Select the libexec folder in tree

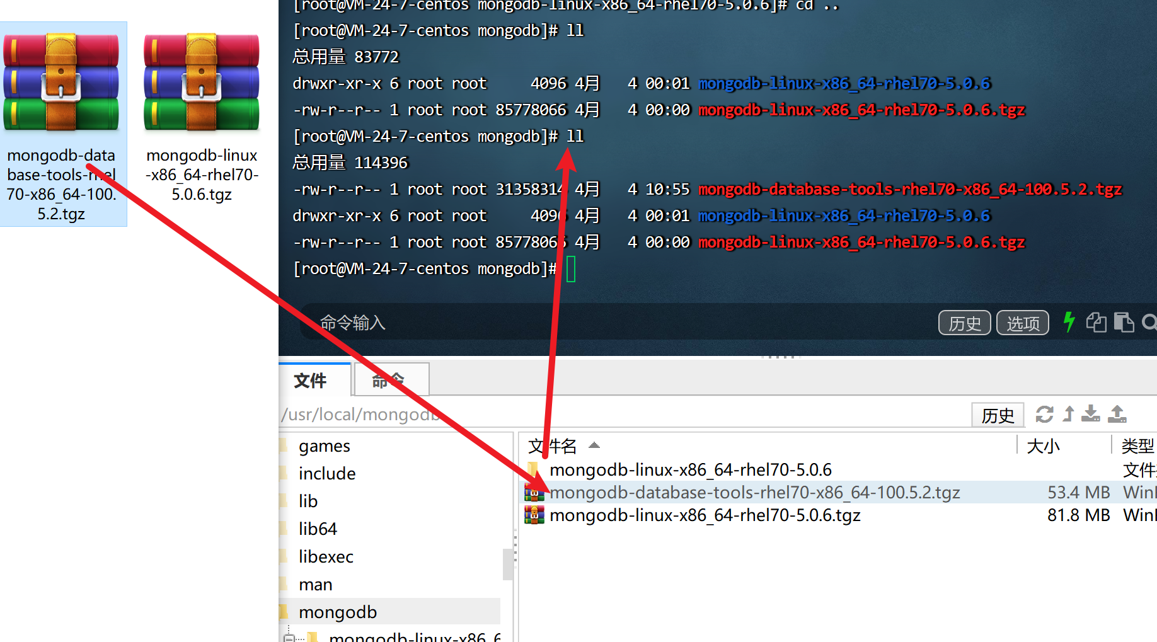tap(326, 556)
